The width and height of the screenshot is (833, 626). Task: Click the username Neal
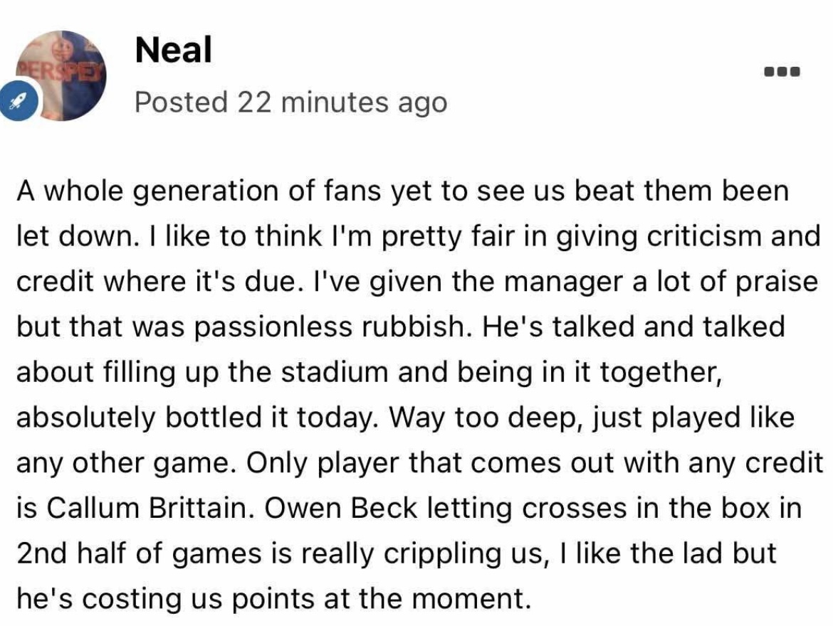pos(172,50)
